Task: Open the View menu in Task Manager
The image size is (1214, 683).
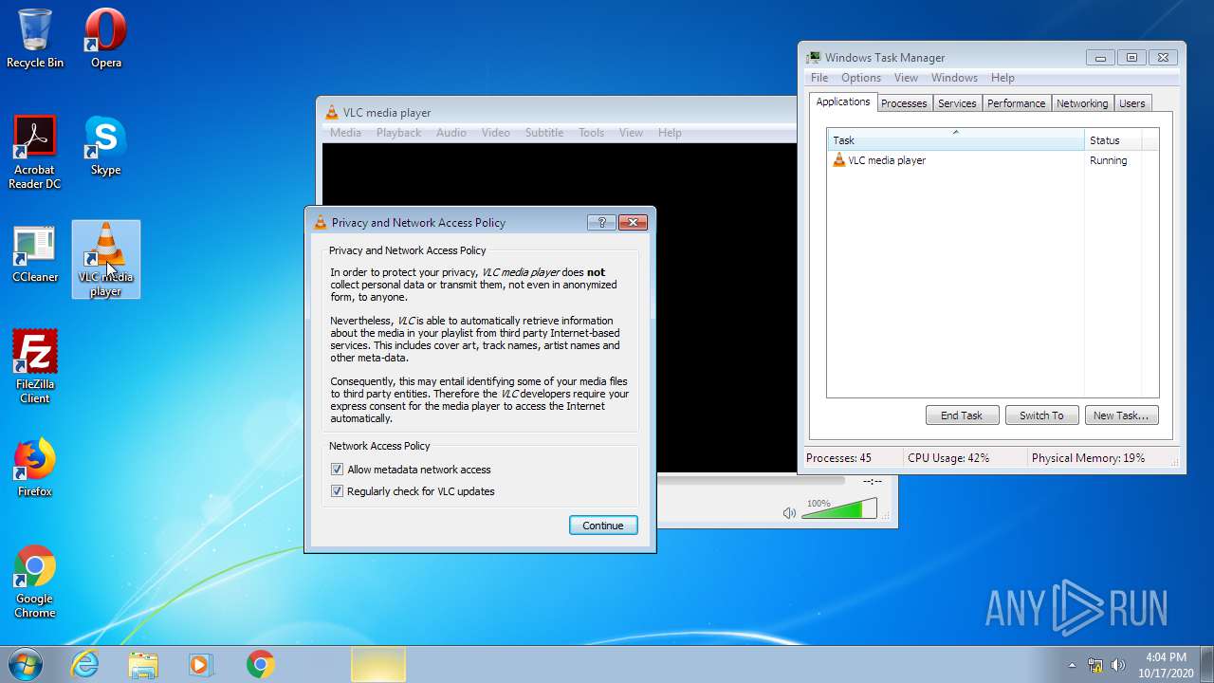Action: 906,78
